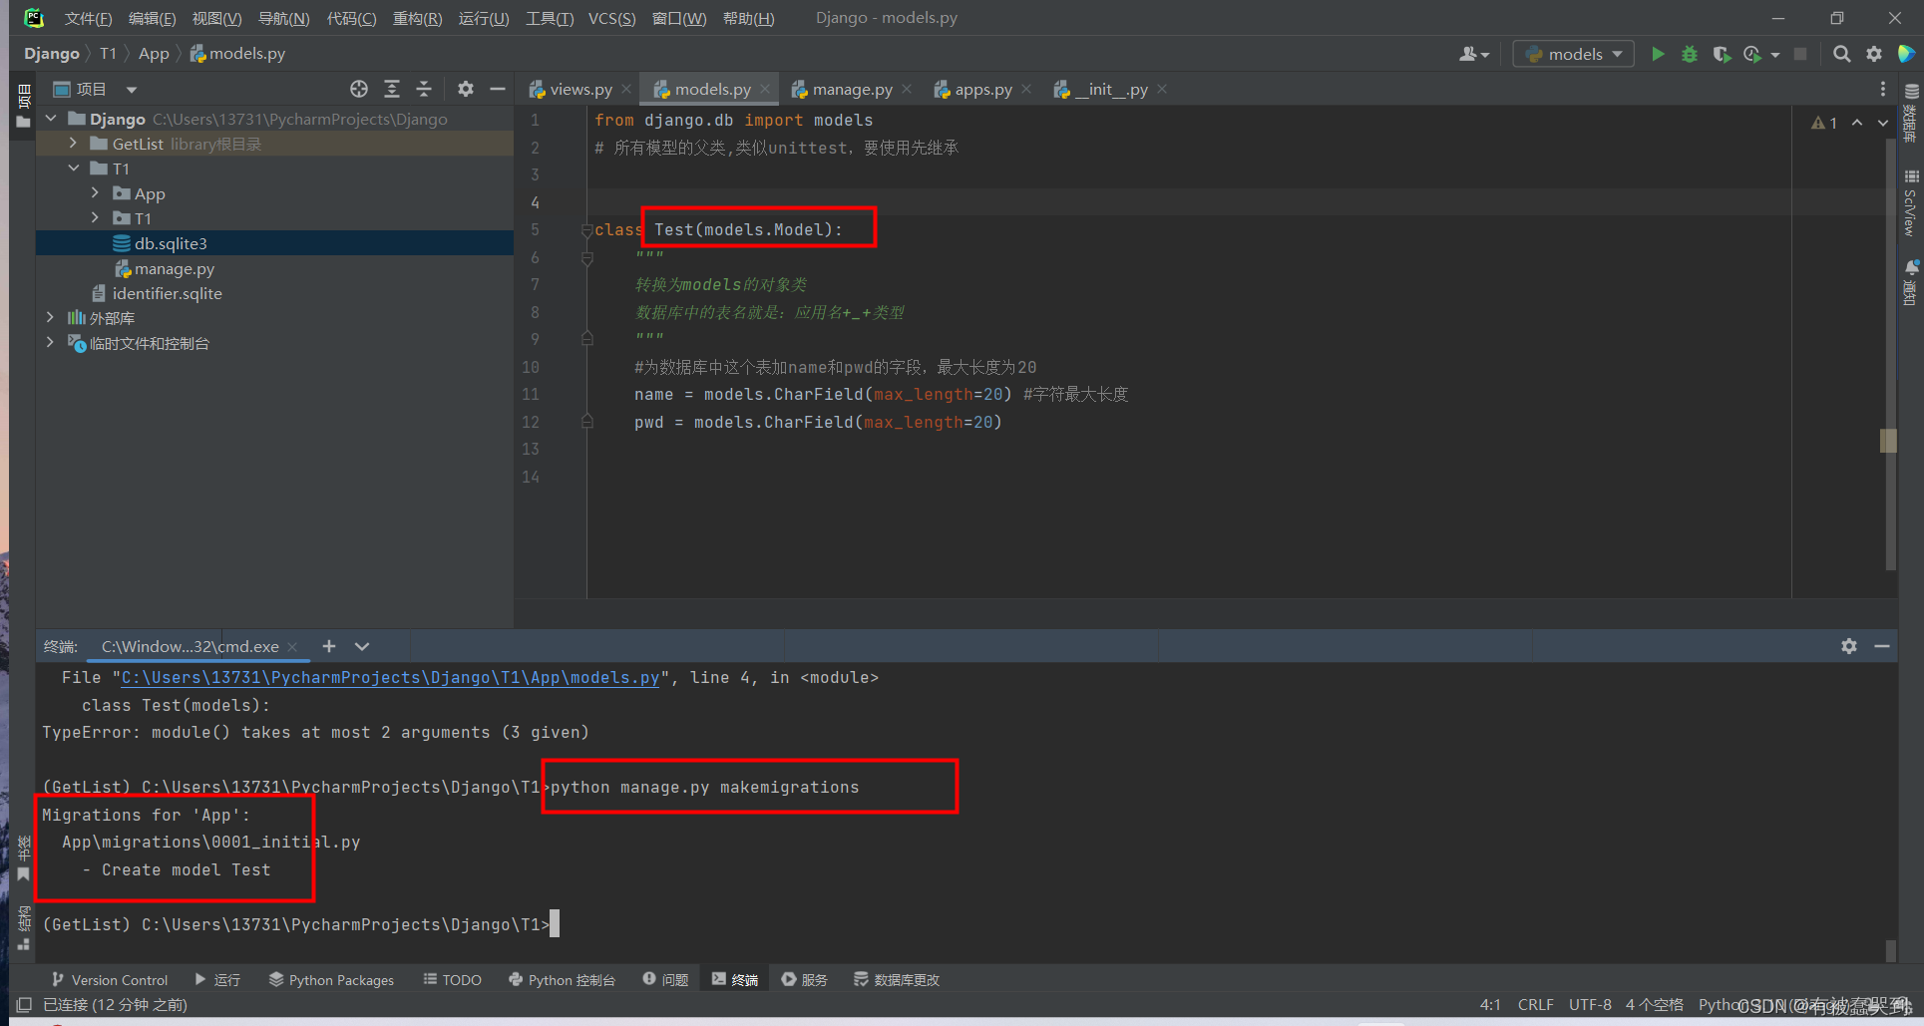The image size is (1924, 1026).
Task: Open the profiler run icon
Action: point(1752,54)
